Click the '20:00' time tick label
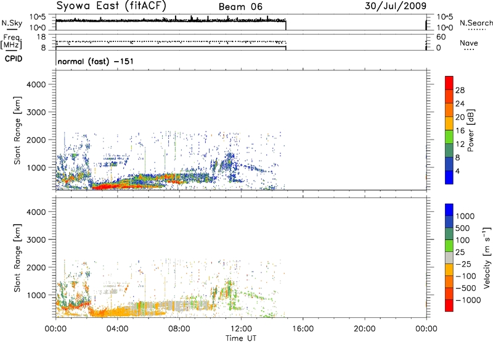This screenshot has width=493, height=342. (364, 329)
